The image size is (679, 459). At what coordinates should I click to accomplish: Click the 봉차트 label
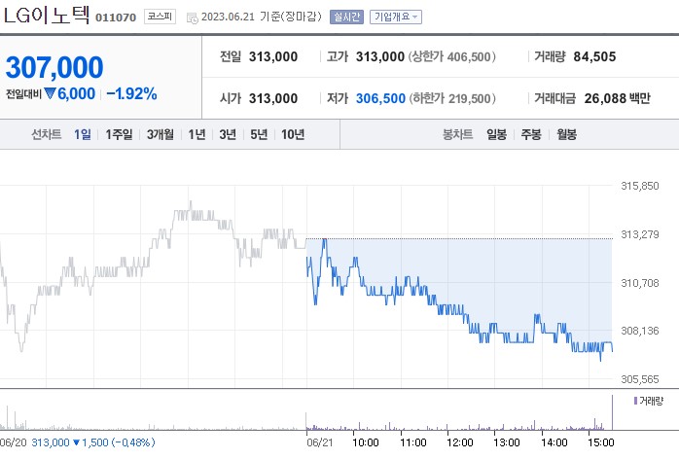pos(457,134)
